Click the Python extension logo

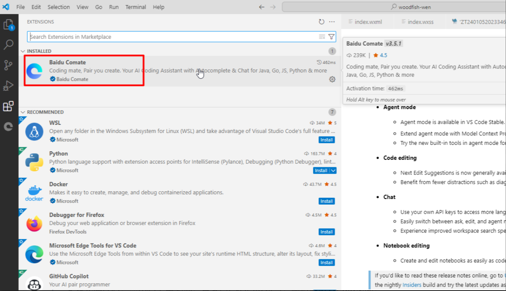click(x=34, y=162)
